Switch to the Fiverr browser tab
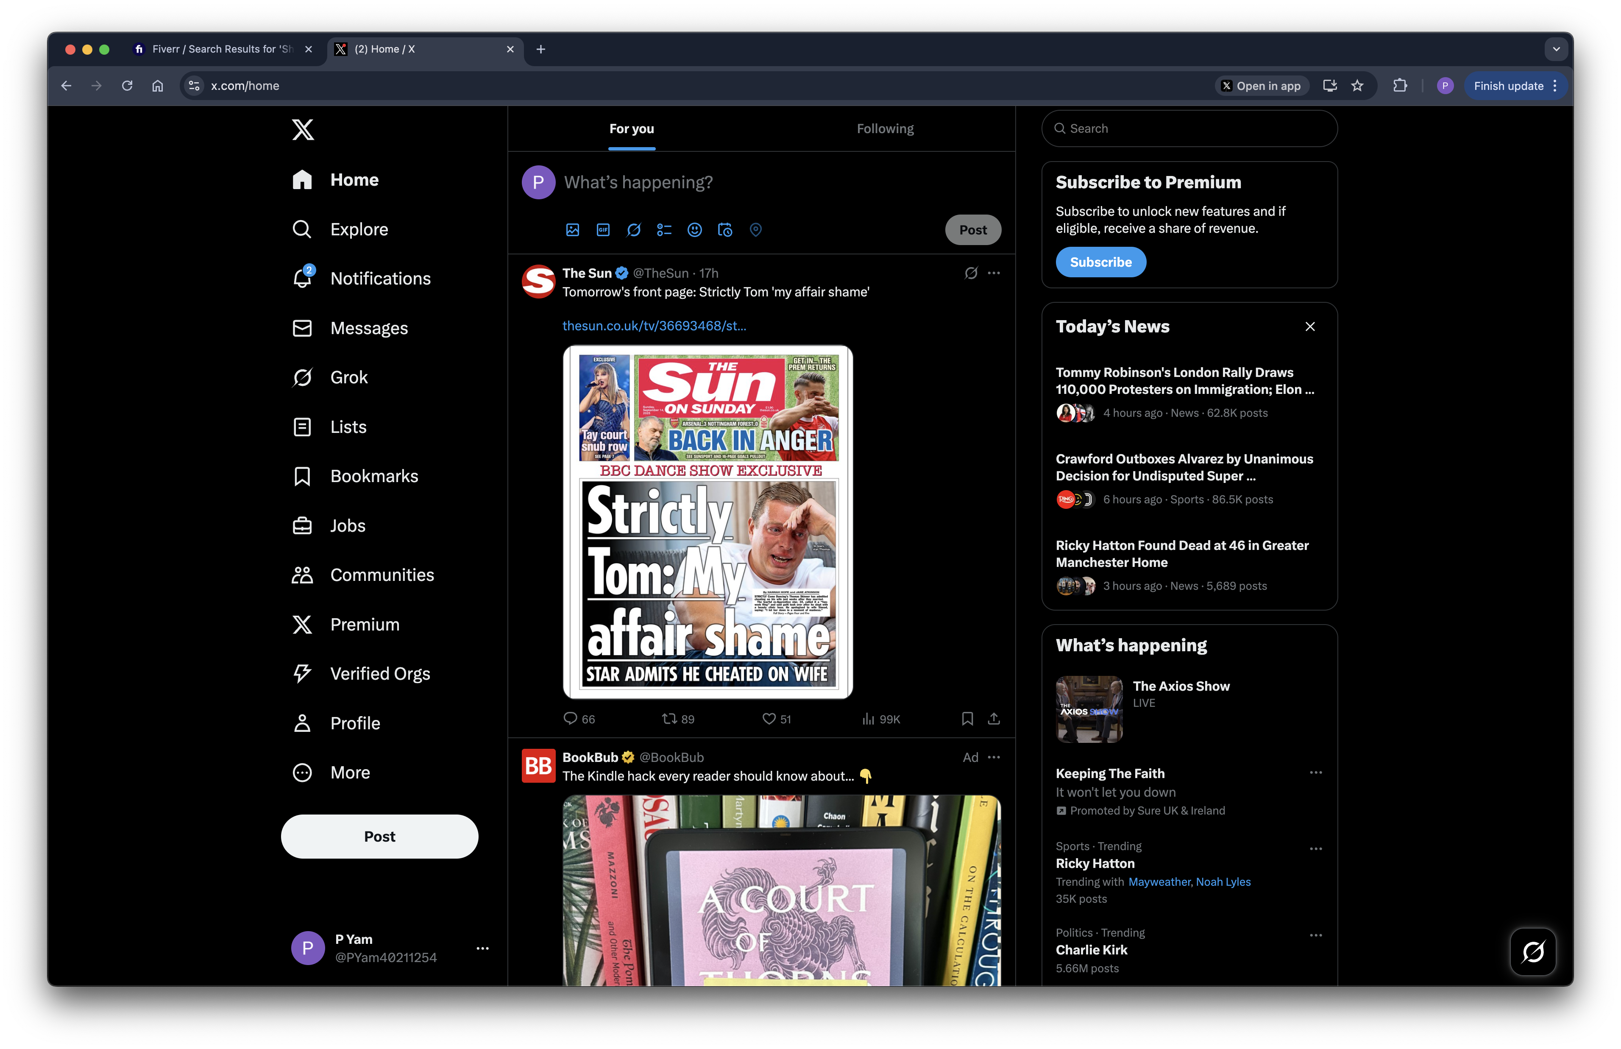This screenshot has height=1049, width=1621. (218, 48)
